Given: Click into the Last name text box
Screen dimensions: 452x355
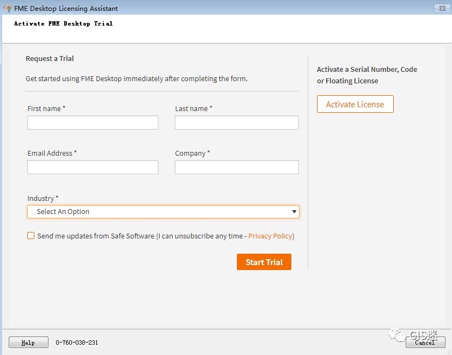Looking at the screenshot, I should pyautogui.click(x=236, y=123).
